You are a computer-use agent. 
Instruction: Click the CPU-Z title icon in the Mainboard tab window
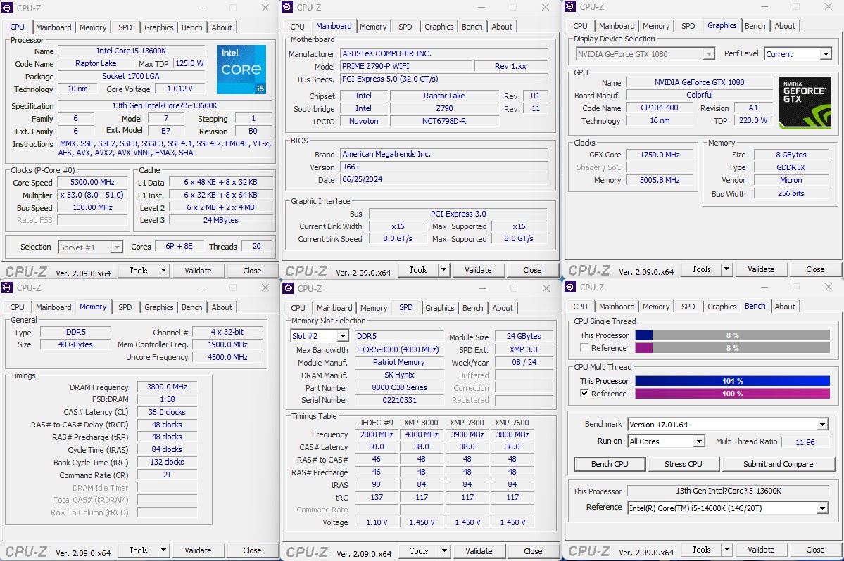click(287, 7)
